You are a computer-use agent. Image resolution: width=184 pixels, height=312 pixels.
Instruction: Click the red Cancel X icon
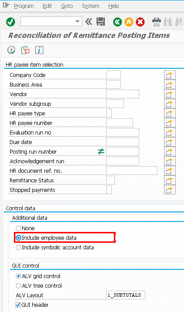click(140, 22)
